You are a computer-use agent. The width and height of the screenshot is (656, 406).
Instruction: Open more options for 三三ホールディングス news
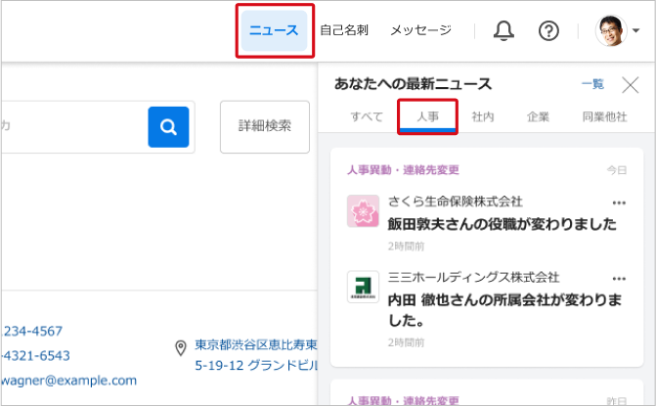point(619,279)
